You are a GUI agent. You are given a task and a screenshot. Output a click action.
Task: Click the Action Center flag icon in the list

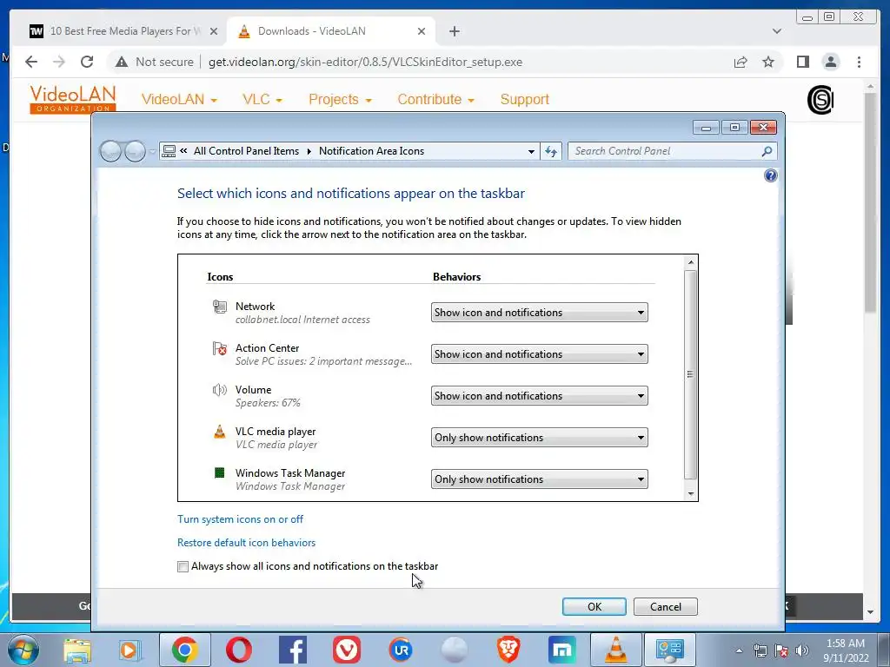[x=220, y=348]
